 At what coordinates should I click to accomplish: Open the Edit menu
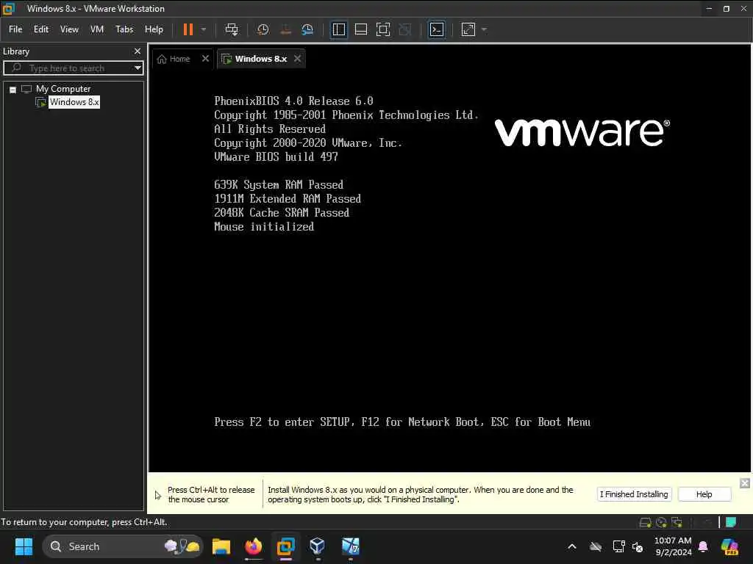tap(41, 29)
